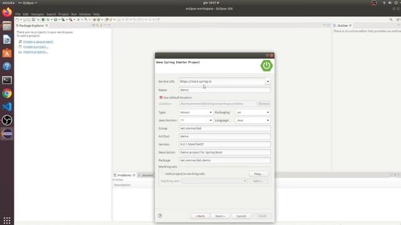Open Google Chrome from the dock
This screenshot has width=401, height=225.
click(7, 94)
